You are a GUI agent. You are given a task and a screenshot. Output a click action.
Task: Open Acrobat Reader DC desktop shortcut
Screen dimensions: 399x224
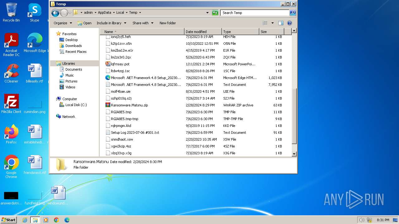pyautogui.click(x=11, y=45)
